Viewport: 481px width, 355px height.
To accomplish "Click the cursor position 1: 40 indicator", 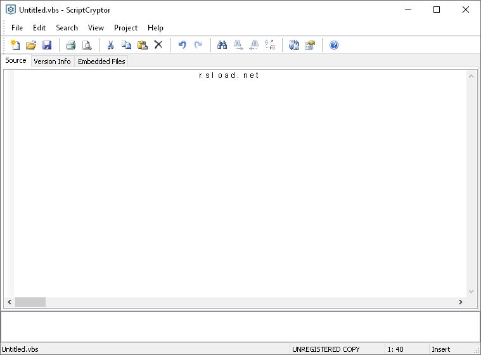I will (x=395, y=349).
